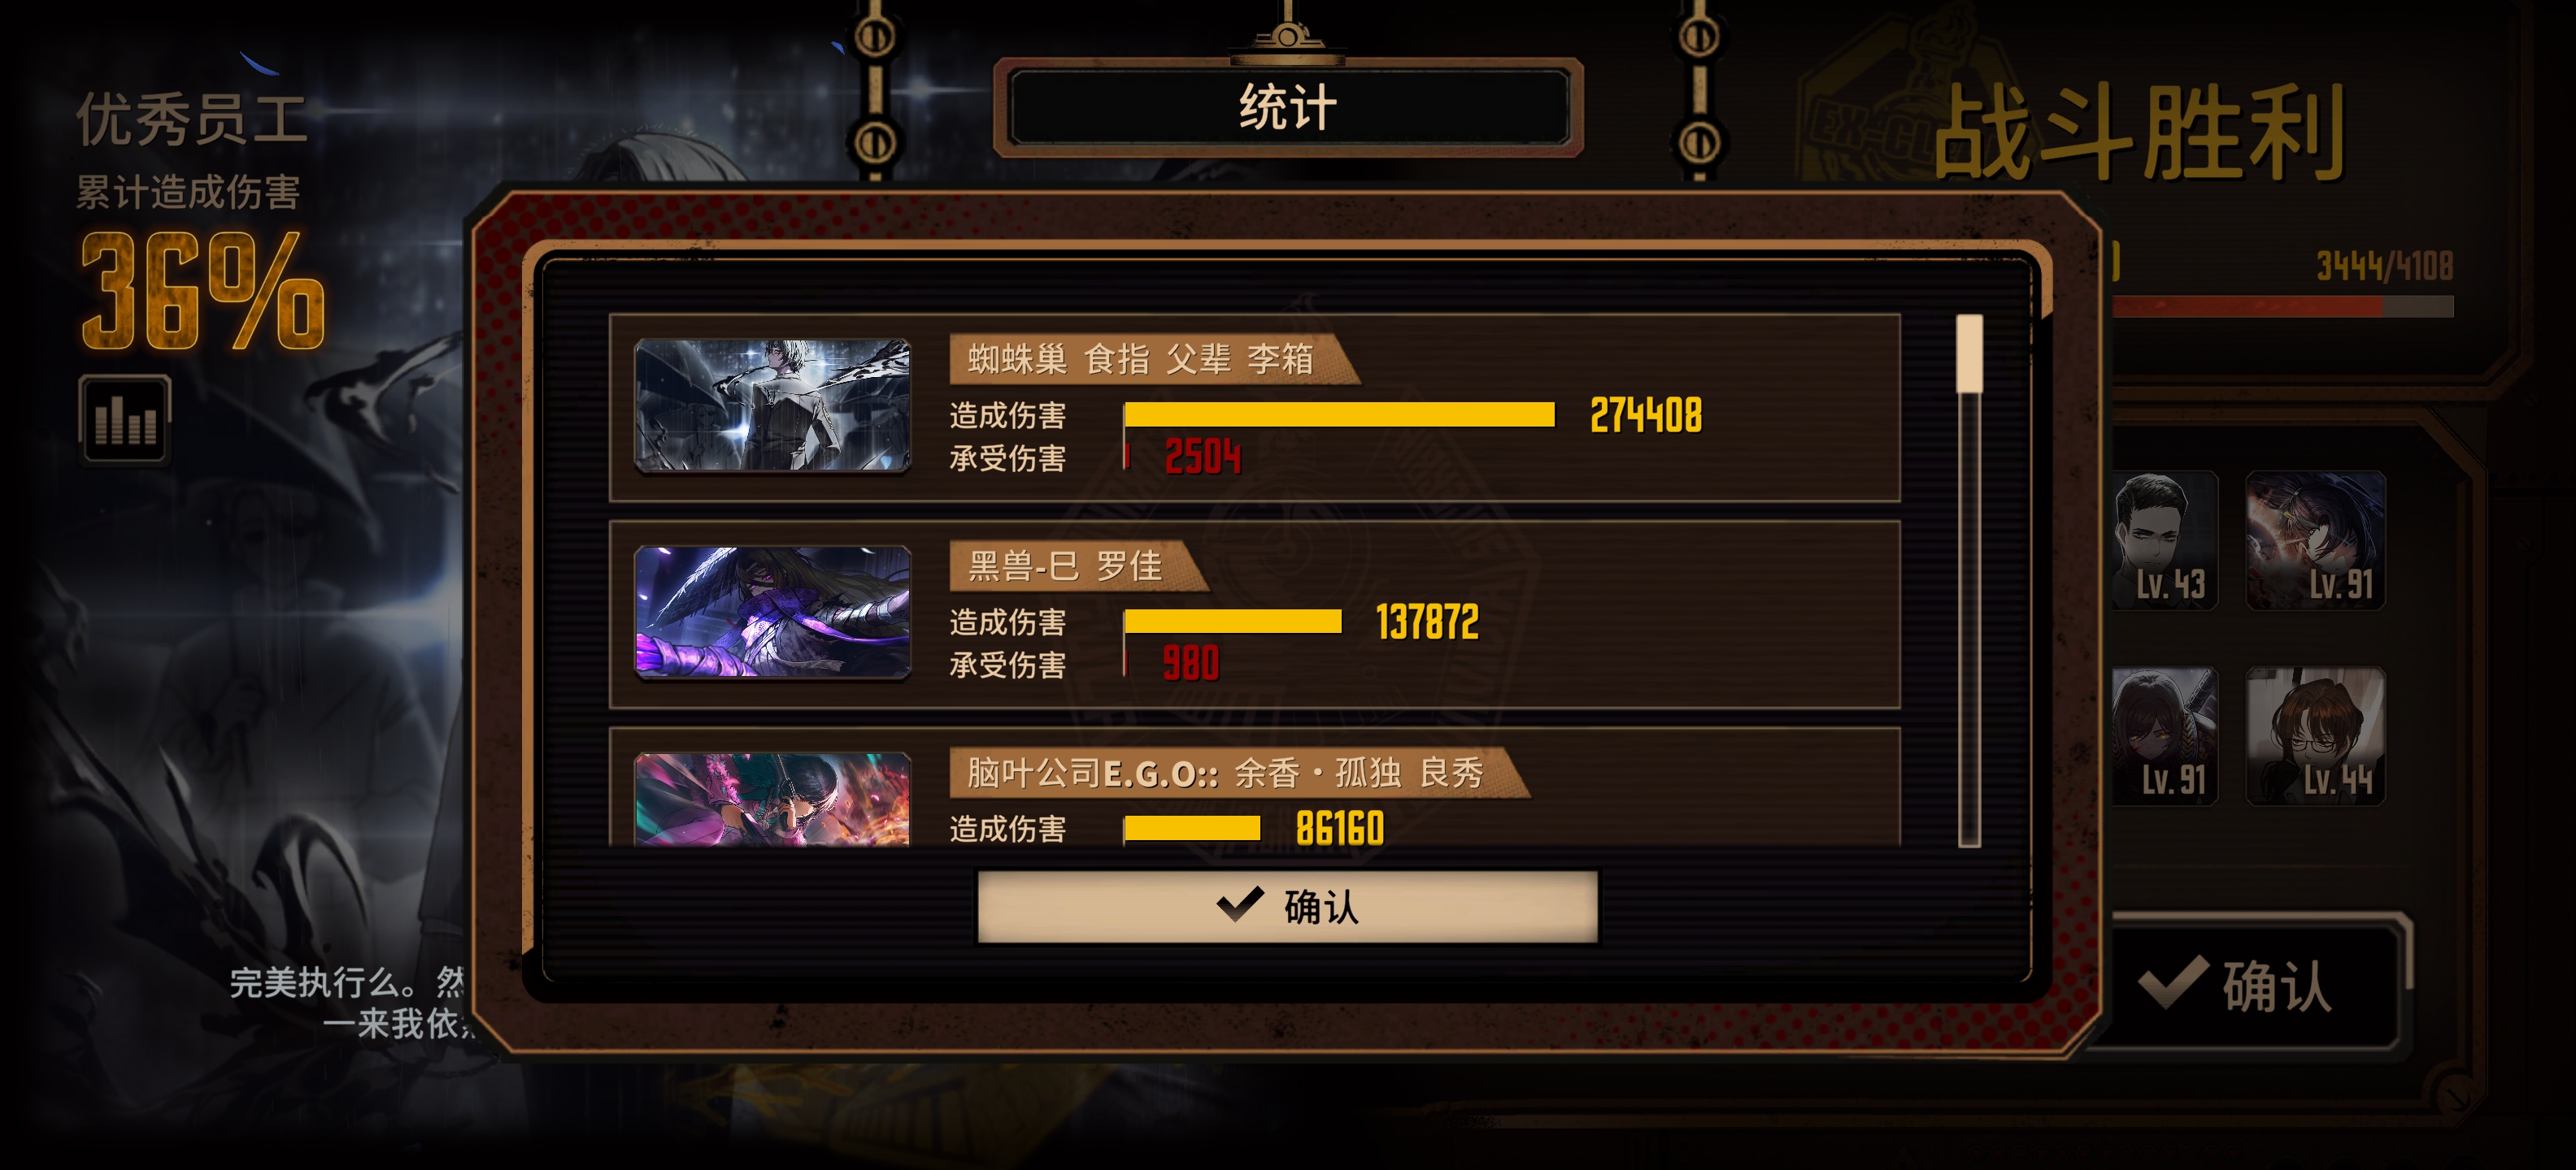Screen dimensions: 2576x1170
Task: Click the 黑兽-巳 罗佳 portrait thumbnail
Action: pos(772,612)
